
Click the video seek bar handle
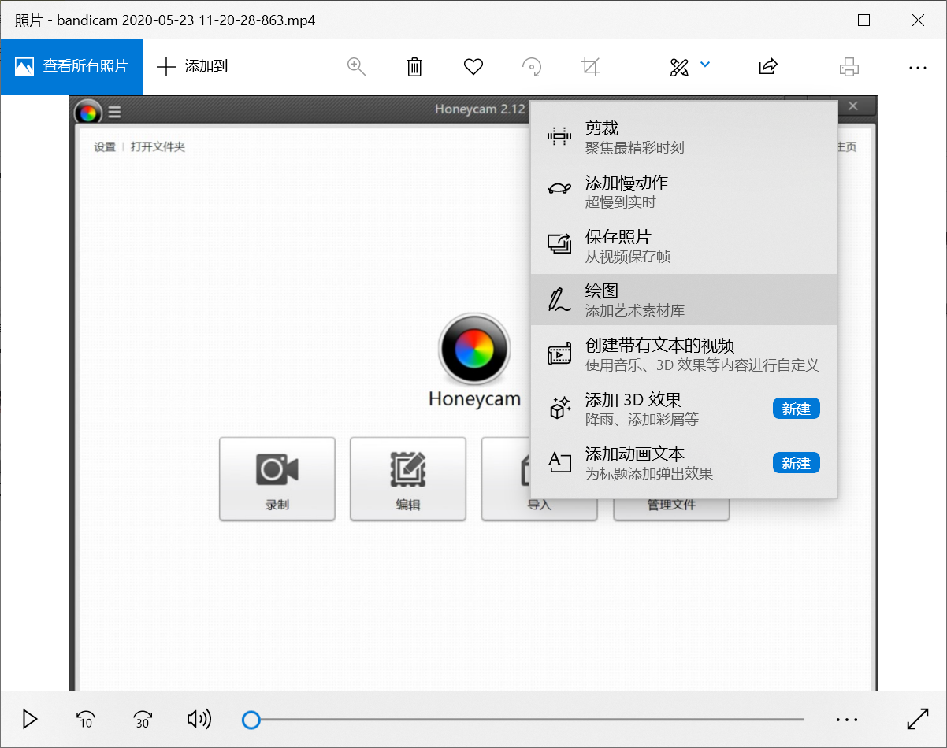(251, 719)
